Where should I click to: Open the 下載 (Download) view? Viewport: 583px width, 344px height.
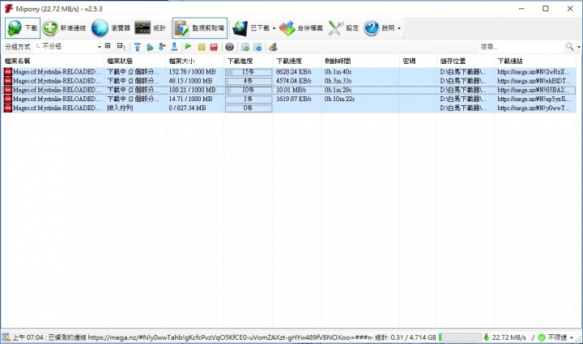23,28
